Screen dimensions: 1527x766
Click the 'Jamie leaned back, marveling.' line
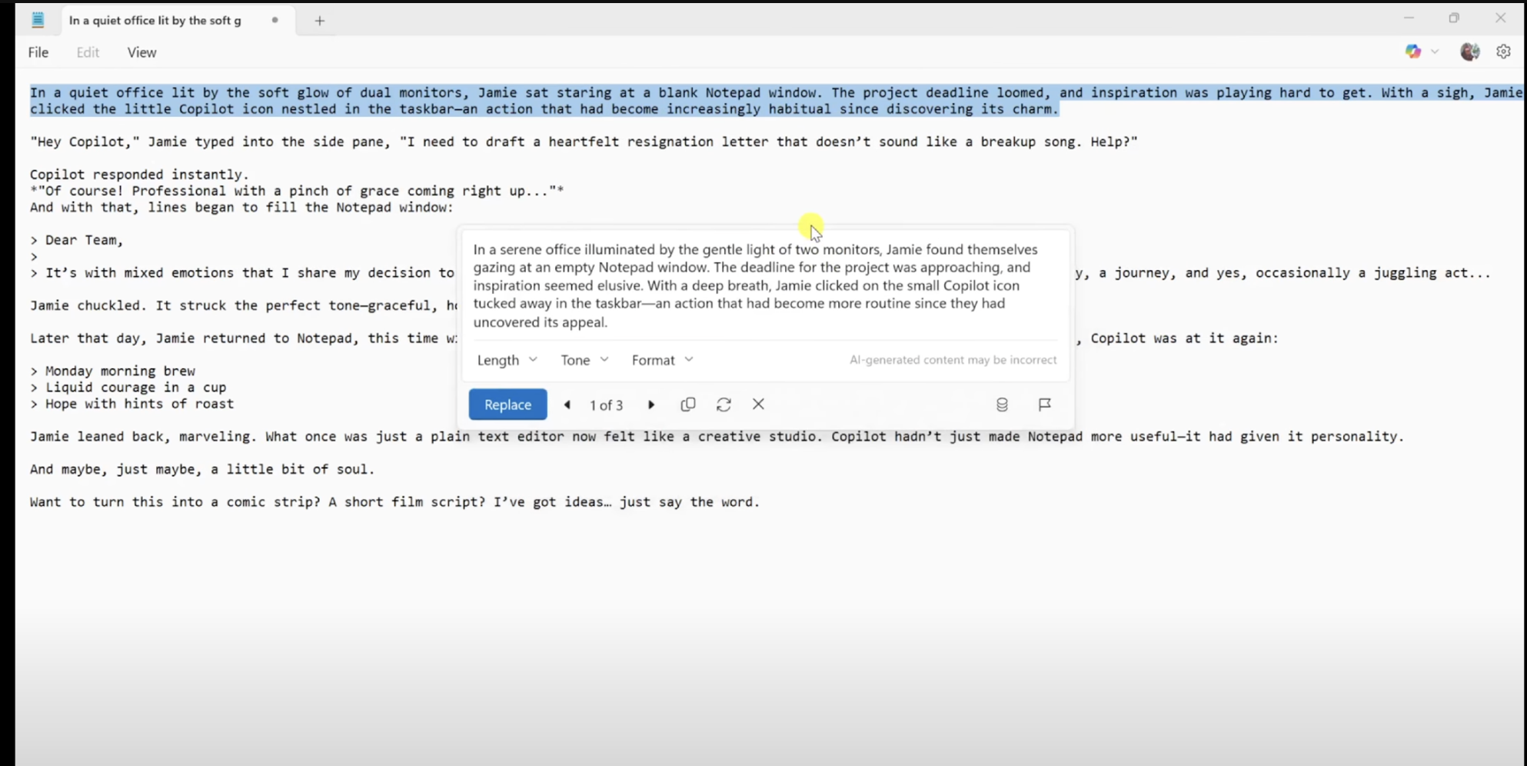click(x=717, y=437)
